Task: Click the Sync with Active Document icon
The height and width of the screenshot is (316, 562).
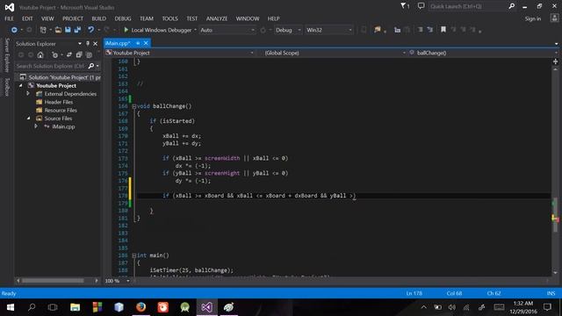Action: (68, 54)
